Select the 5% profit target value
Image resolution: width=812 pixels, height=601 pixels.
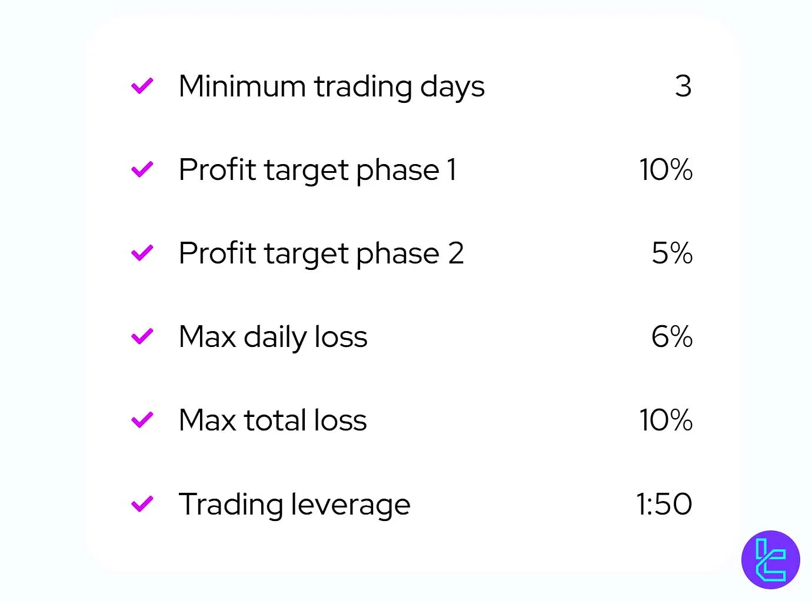click(671, 253)
